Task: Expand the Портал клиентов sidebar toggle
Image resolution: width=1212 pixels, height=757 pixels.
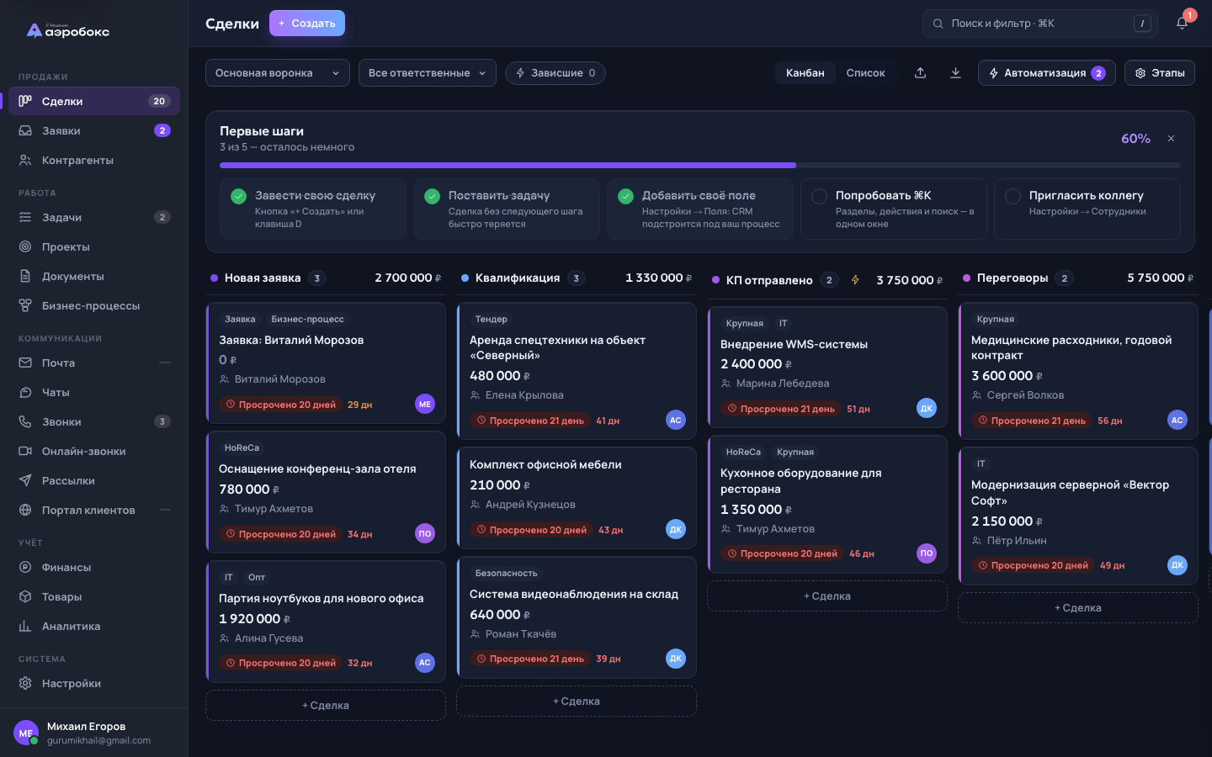Action: [x=165, y=510]
